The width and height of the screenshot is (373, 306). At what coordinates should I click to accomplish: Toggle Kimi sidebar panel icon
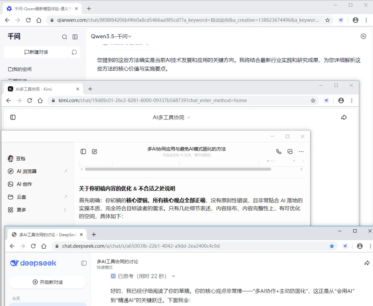pyautogui.click(x=13, y=117)
